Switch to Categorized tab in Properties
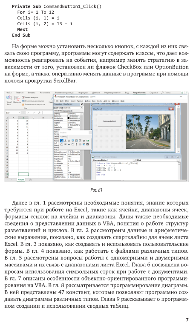Viewport: 193px width, 326px height. click(67, 111)
